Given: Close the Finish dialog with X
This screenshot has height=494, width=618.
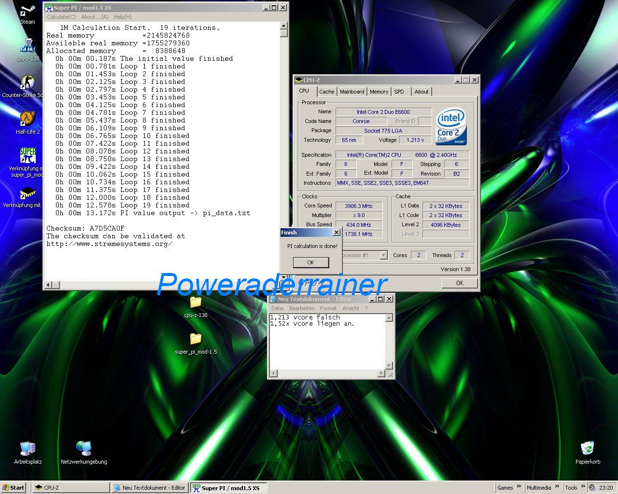Looking at the screenshot, I should (337, 233).
